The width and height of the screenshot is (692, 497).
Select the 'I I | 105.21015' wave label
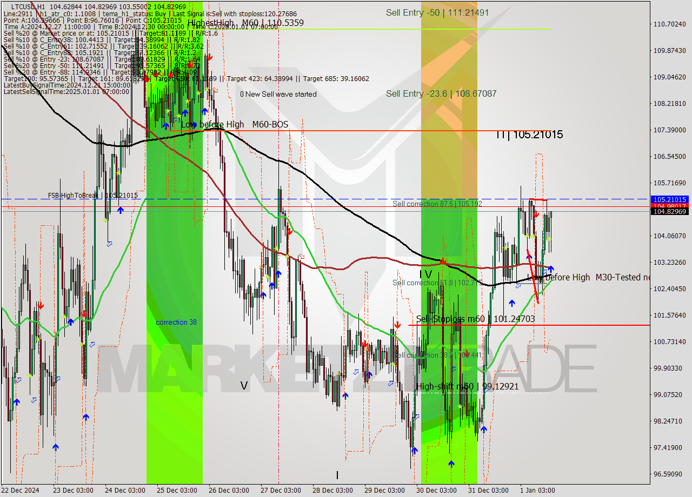point(529,135)
